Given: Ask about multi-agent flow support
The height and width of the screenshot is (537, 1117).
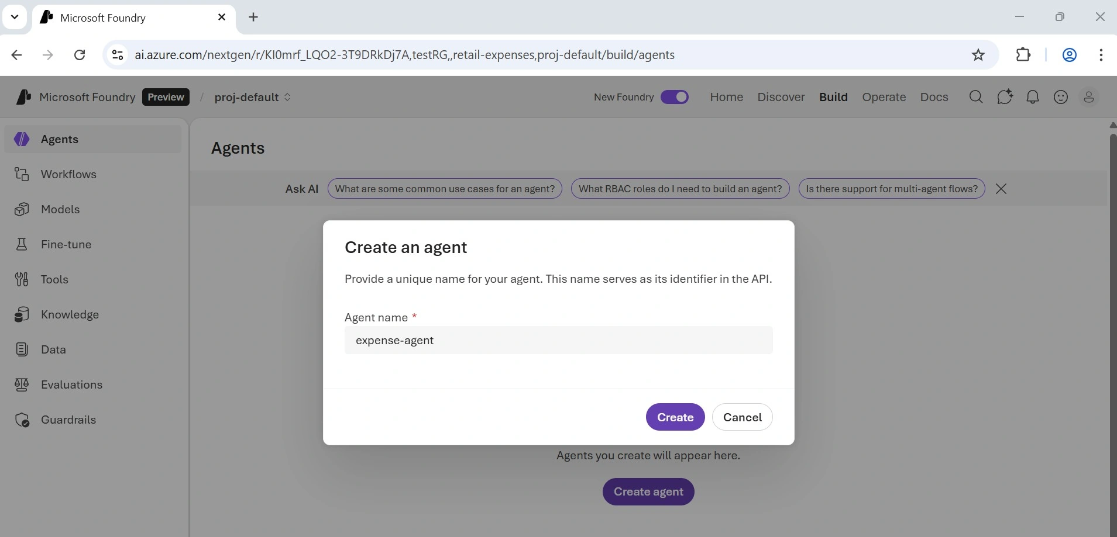Looking at the screenshot, I should pos(892,189).
